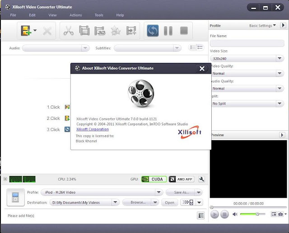Open the Edit video filmstrip tool

click(84, 30)
